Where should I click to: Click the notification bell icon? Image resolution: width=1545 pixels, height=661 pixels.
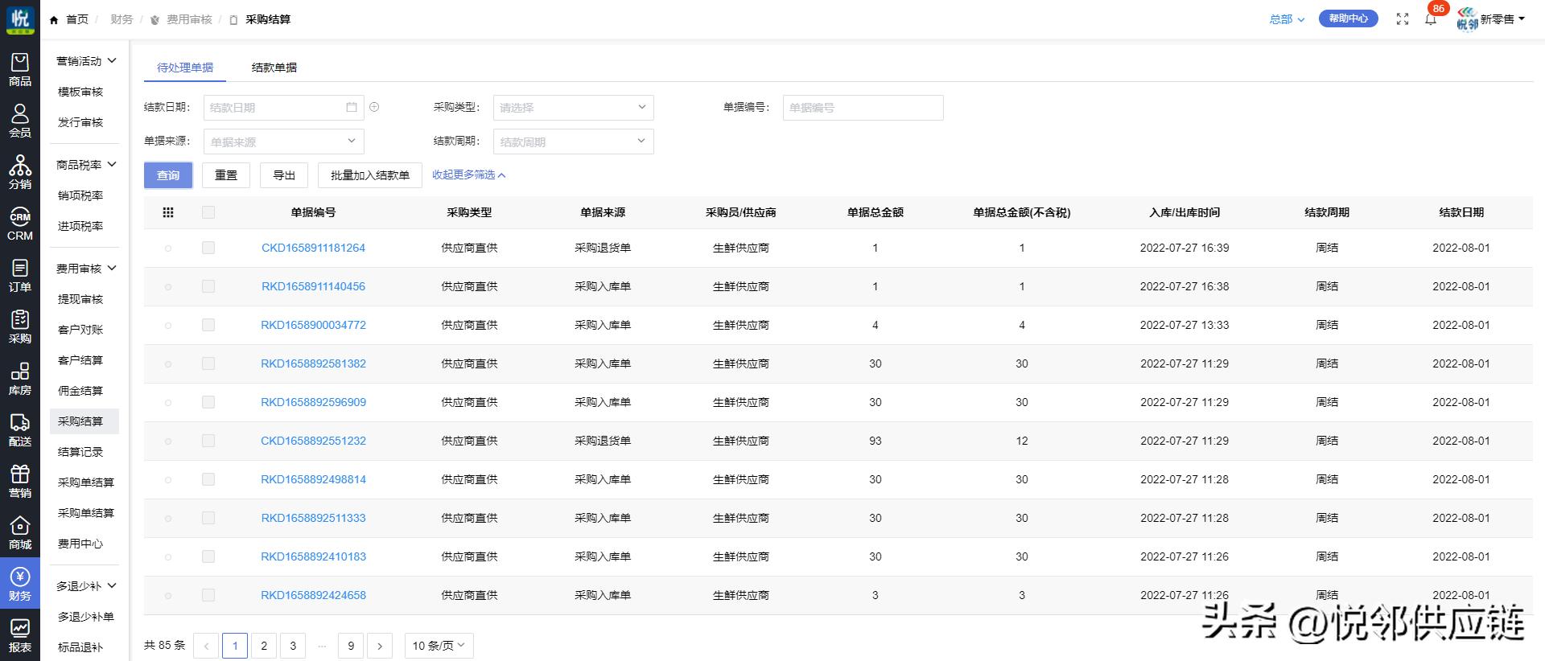[x=1431, y=19]
